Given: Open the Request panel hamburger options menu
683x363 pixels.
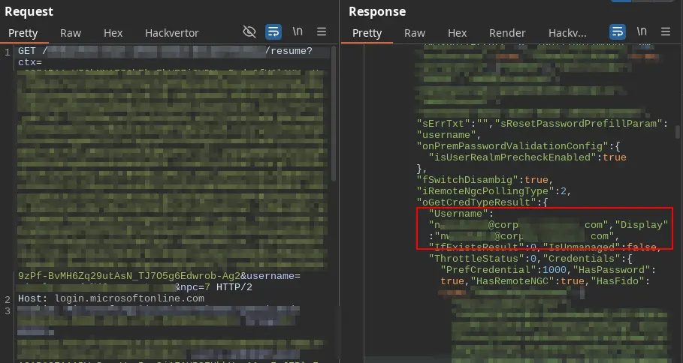Looking at the screenshot, I should click(x=322, y=32).
